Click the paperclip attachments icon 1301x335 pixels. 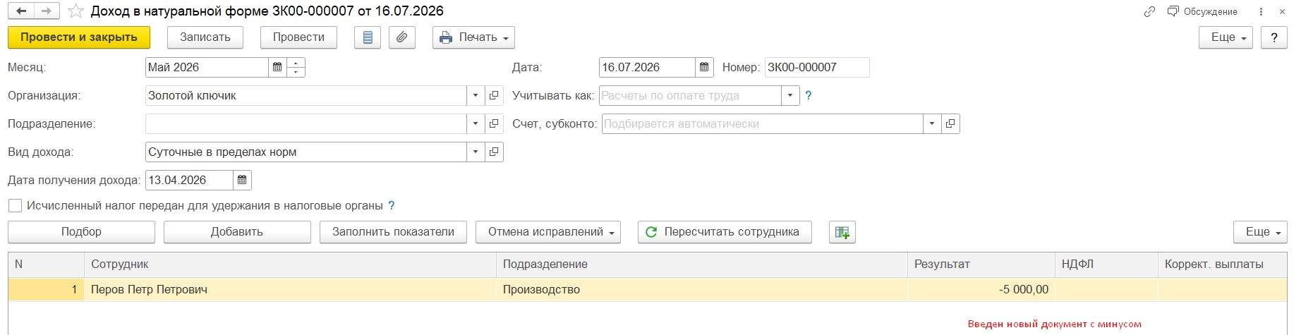[401, 37]
